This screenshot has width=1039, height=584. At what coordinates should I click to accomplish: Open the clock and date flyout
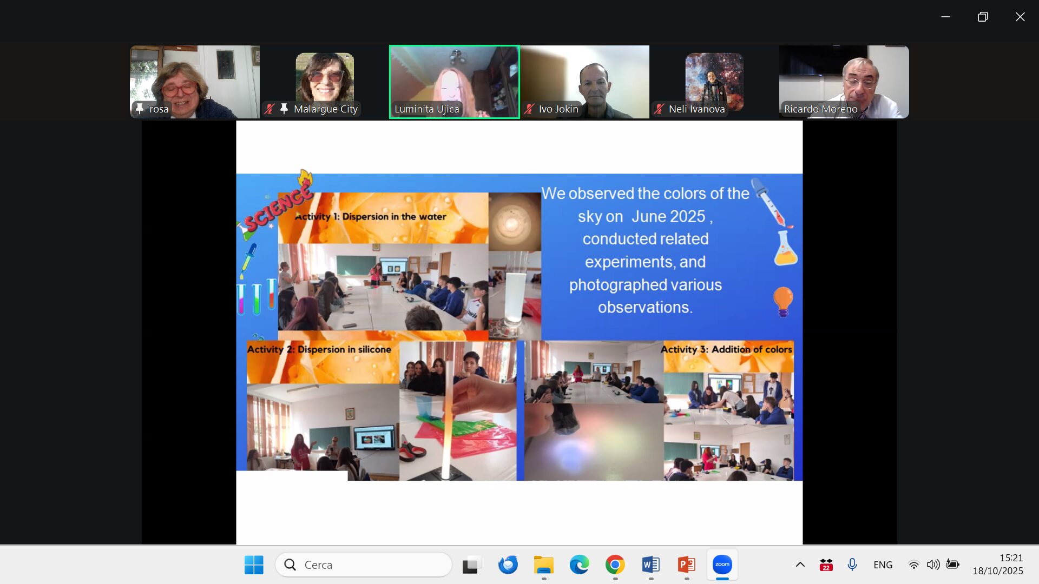(x=998, y=565)
